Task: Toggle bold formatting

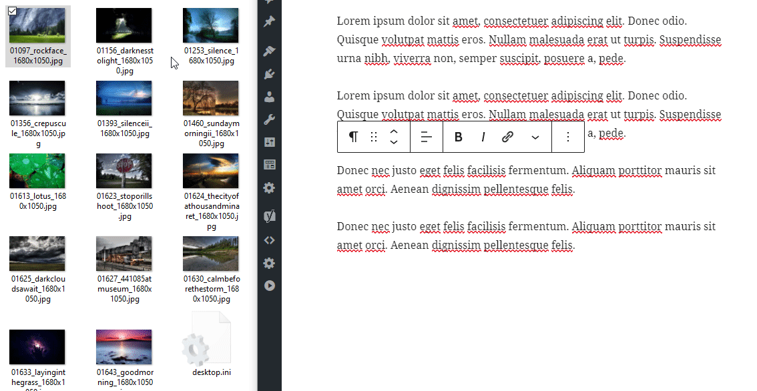Action: tap(459, 137)
